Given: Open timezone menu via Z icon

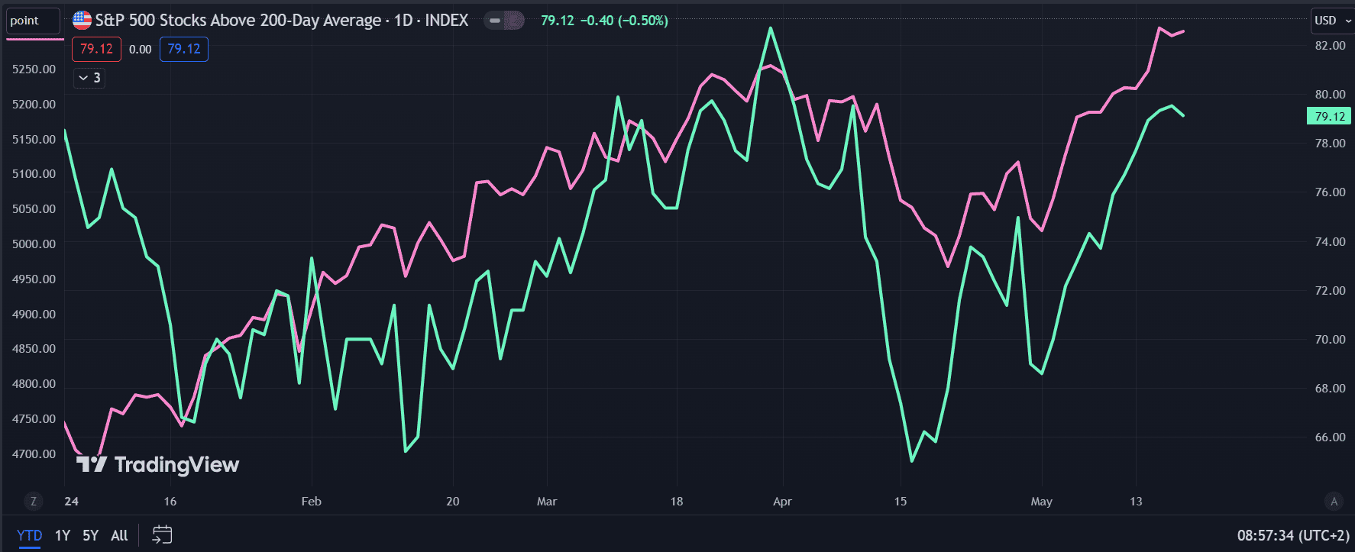Looking at the screenshot, I should pos(33,502).
